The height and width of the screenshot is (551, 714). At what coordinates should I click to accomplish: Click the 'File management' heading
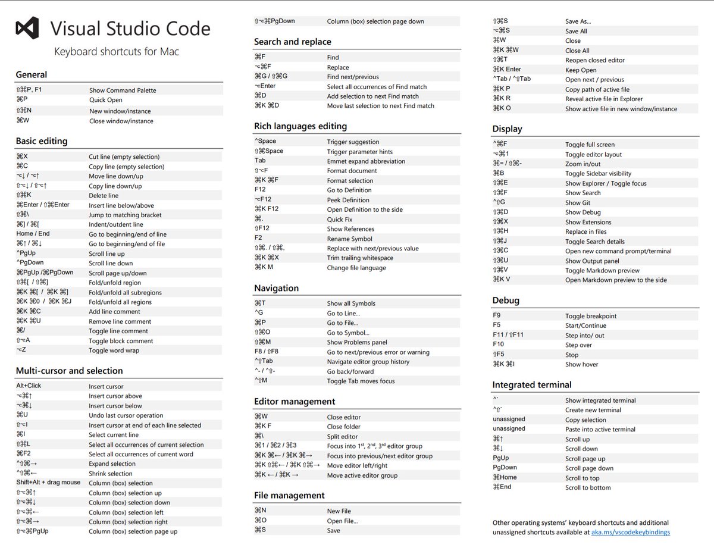289,496
